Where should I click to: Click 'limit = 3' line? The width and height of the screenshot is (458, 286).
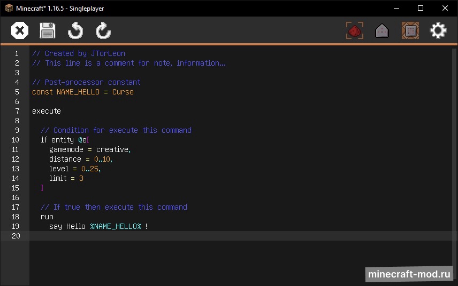pos(66,179)
